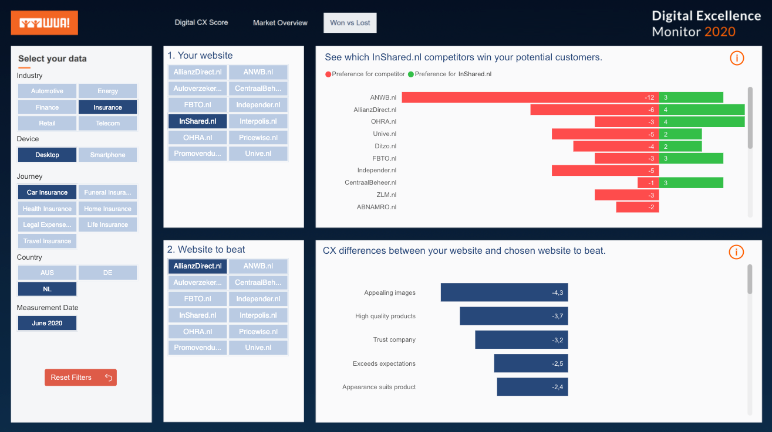The width and height of the screenshot is (772, 432).
Task: Open info icon for CX differences chart
Action: tap(736, 252)
